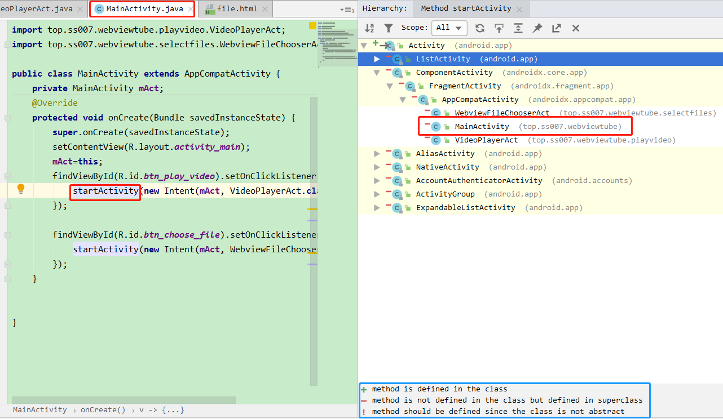Click the yellow lightbulb quick-fix icon

pyautogui.click(x=21, y=189)
